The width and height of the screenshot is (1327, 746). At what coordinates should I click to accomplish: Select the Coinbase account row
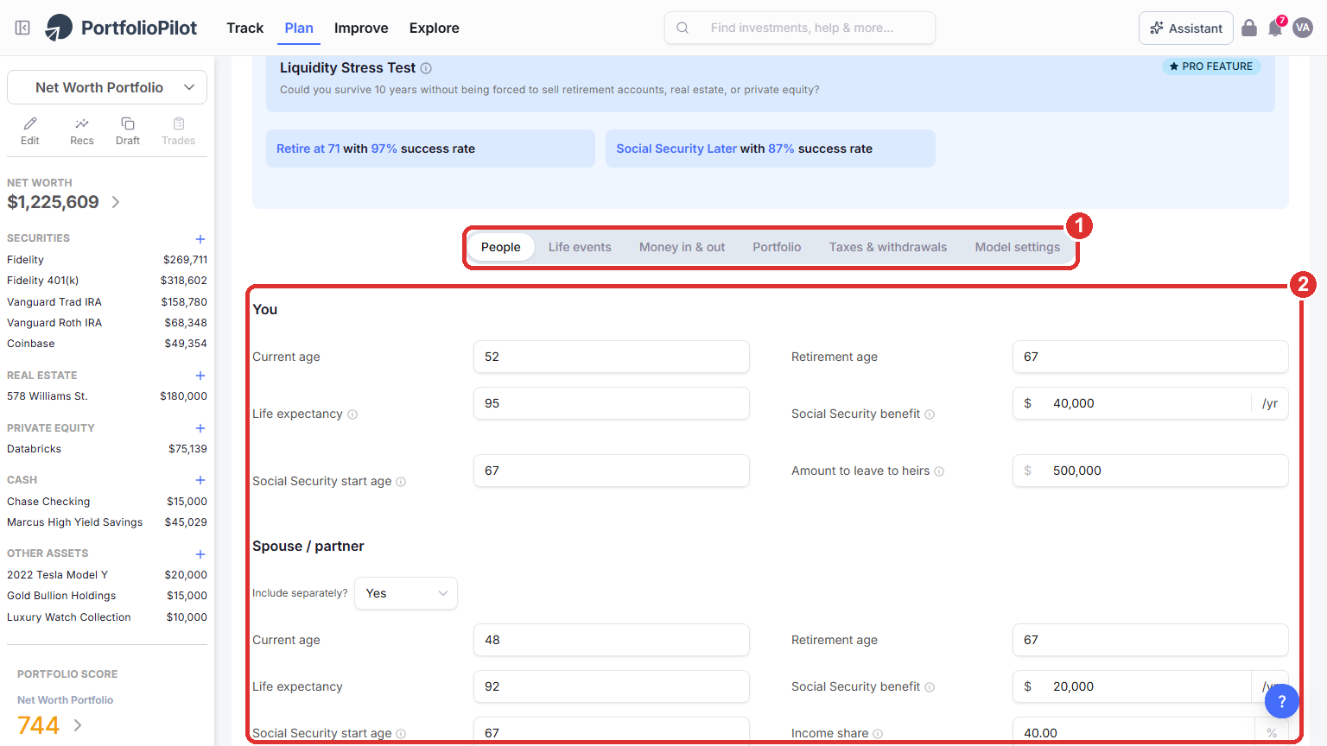107,344
